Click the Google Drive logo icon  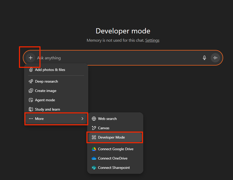(x=94, y=149)
